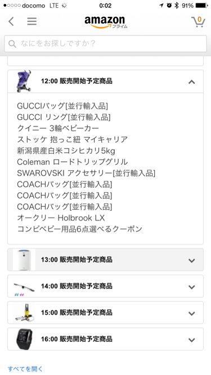Tap the yellow pressure washer thumbnail
Screen dimensions: 211x375
point(24,313)
